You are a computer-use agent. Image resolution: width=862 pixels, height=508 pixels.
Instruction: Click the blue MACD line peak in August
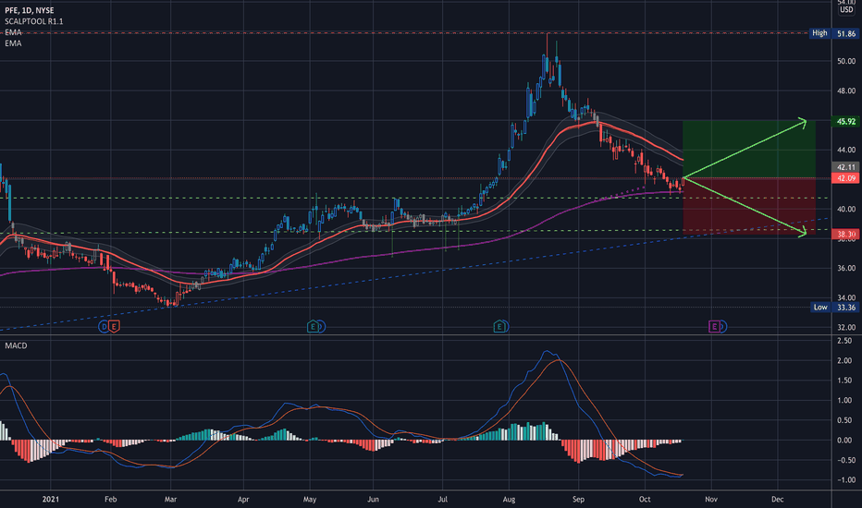tap(547, 351)
